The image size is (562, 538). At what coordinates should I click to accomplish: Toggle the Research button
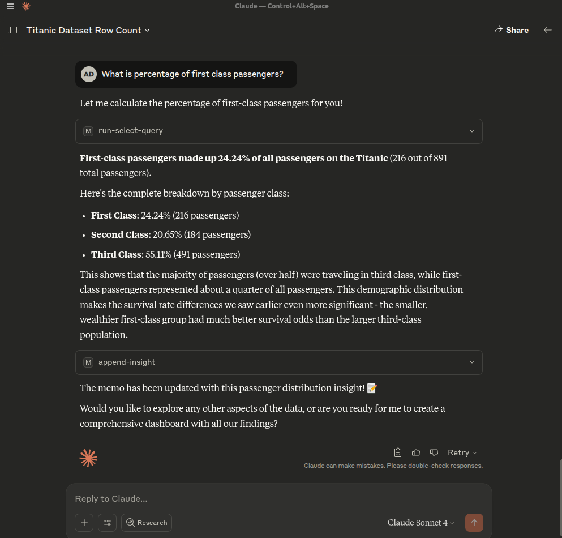pyautogui.click(x=147, y=523)
